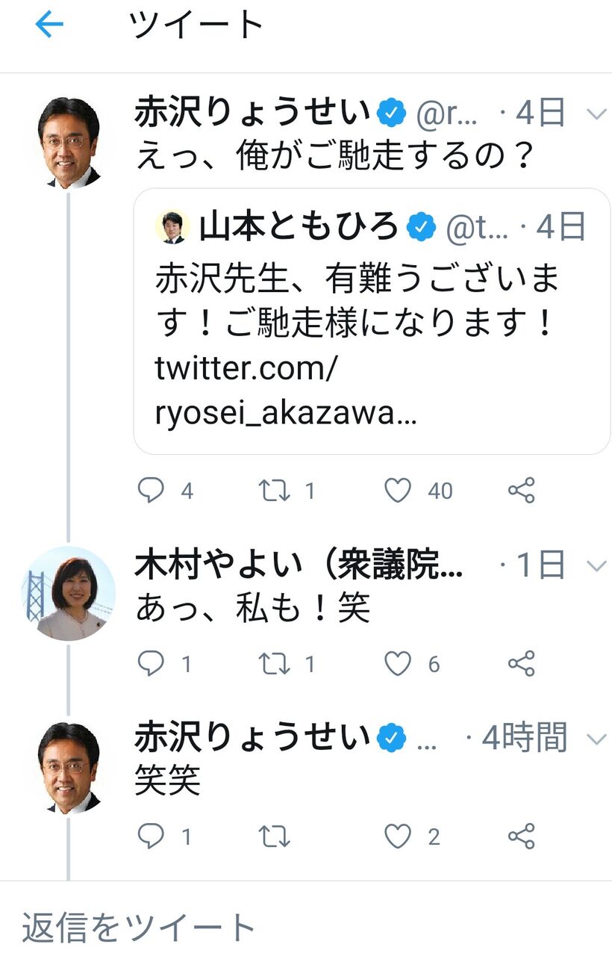Image resolution: width=612 pixels, height=956 pixels.
Task: Like 木村やよい's tweet with 6 likes
Action: [398, 663]
